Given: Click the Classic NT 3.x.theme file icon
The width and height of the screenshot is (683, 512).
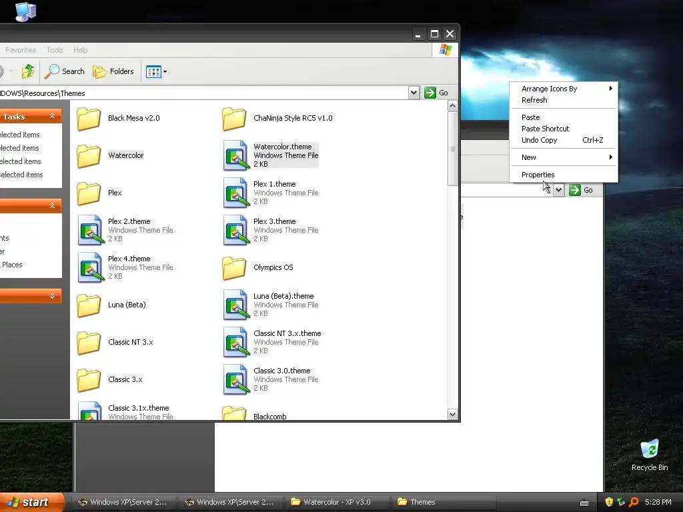Looking at the screenshot, I should tap(235, 342).
